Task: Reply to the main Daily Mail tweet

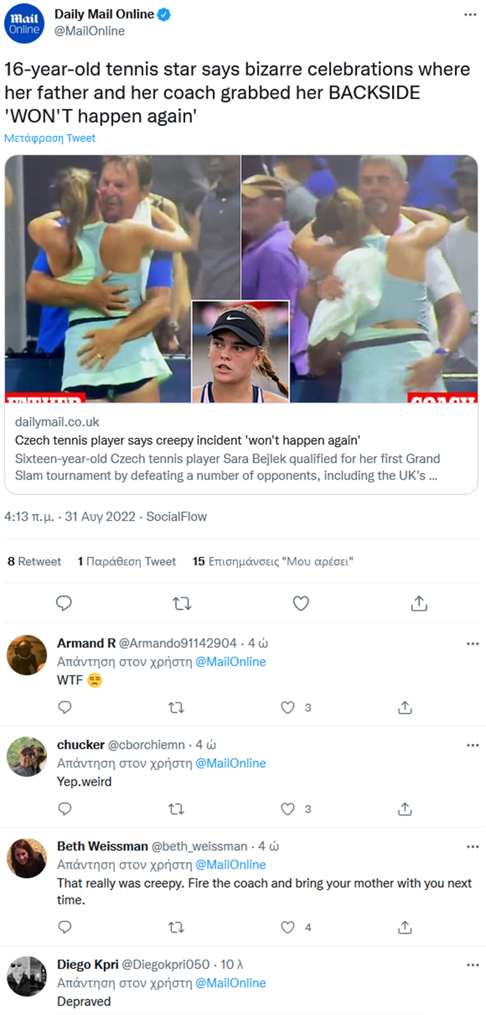Action: pyautogui.click(x=64, y=603)
